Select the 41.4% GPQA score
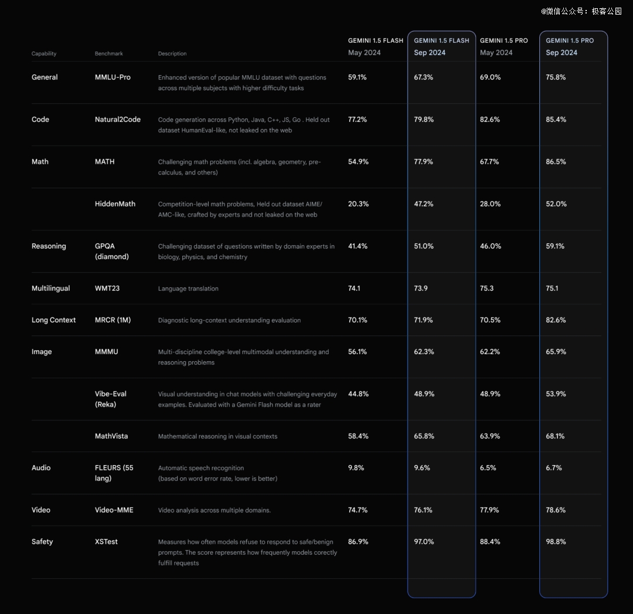Viewport: 633px width, 614px height. point(358,246)
